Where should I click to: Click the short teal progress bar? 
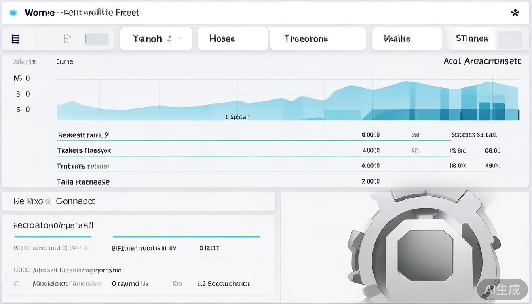pos(53,236)
